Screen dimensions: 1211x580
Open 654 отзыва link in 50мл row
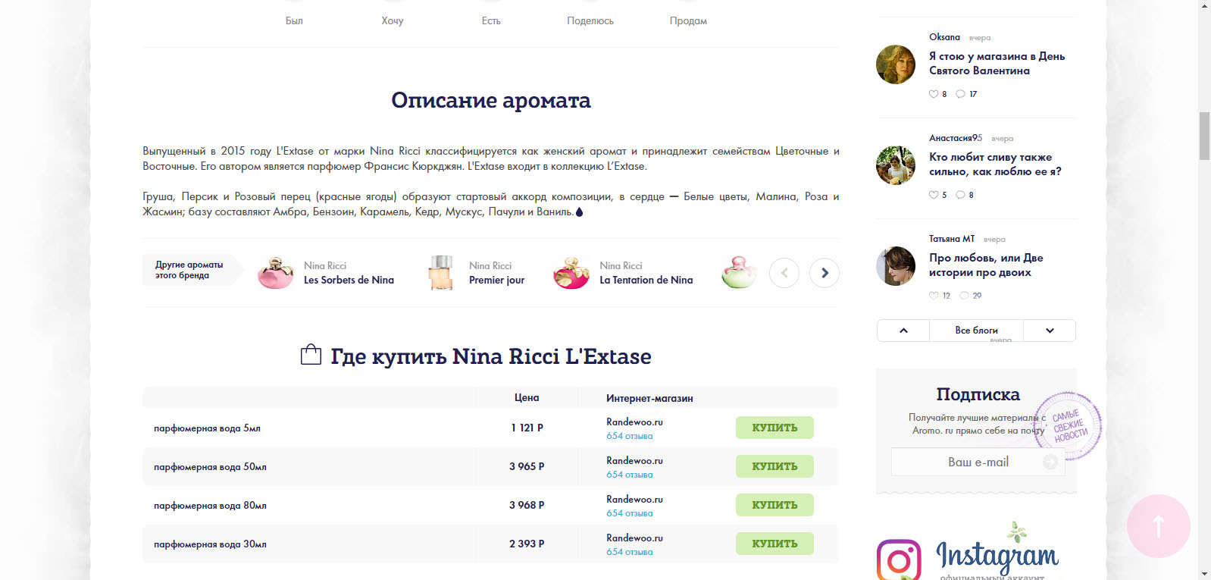tap(629, 475)
